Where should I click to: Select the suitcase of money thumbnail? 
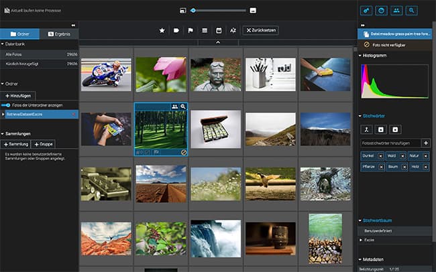pos(215,129)
